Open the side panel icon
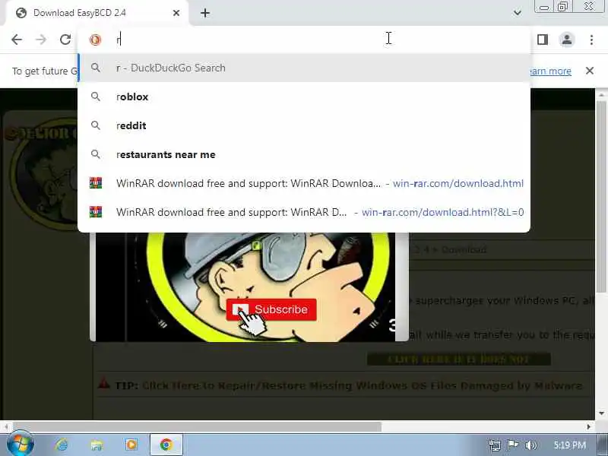Viewport: 608px width, 456px height. [543, 40]
